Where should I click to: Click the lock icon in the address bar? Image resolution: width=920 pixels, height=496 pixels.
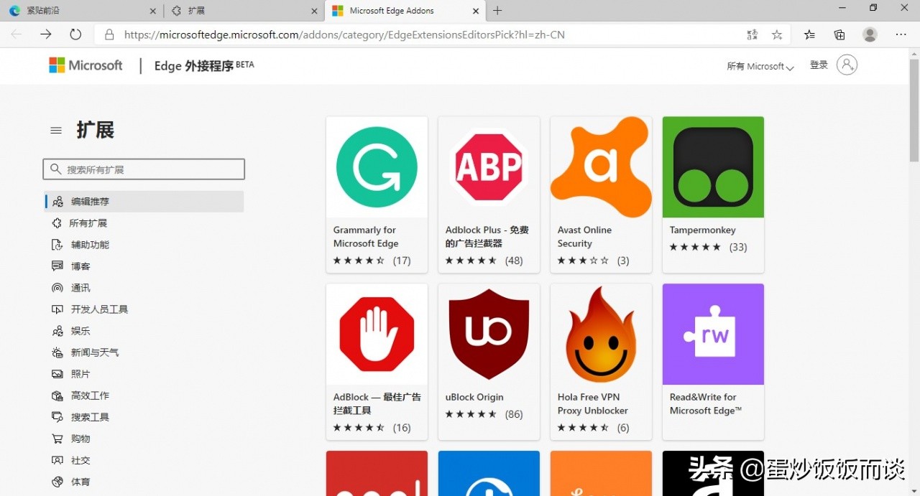coord(109,34)
